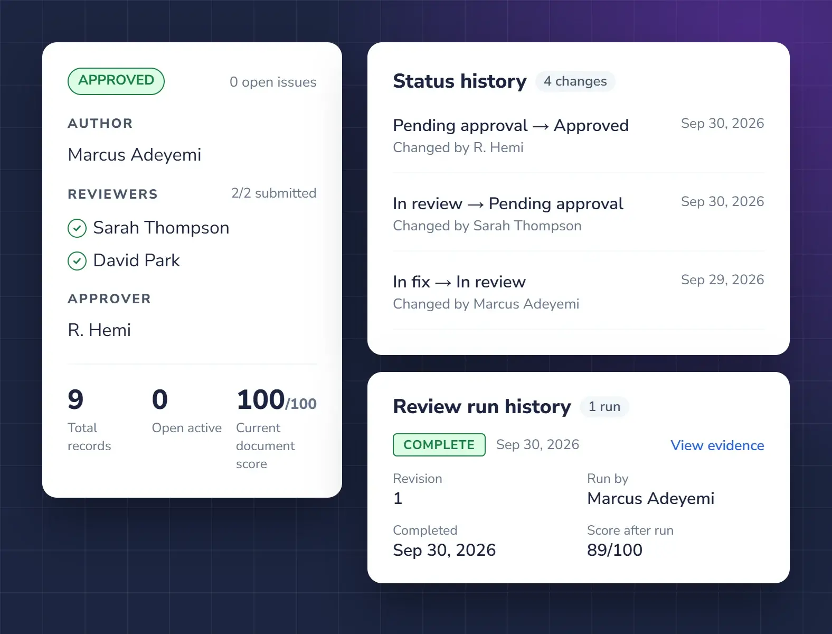Screen dimensions: 832x634
Task: Select the 0 Open active statistic
Action: (x=187, y=411)
